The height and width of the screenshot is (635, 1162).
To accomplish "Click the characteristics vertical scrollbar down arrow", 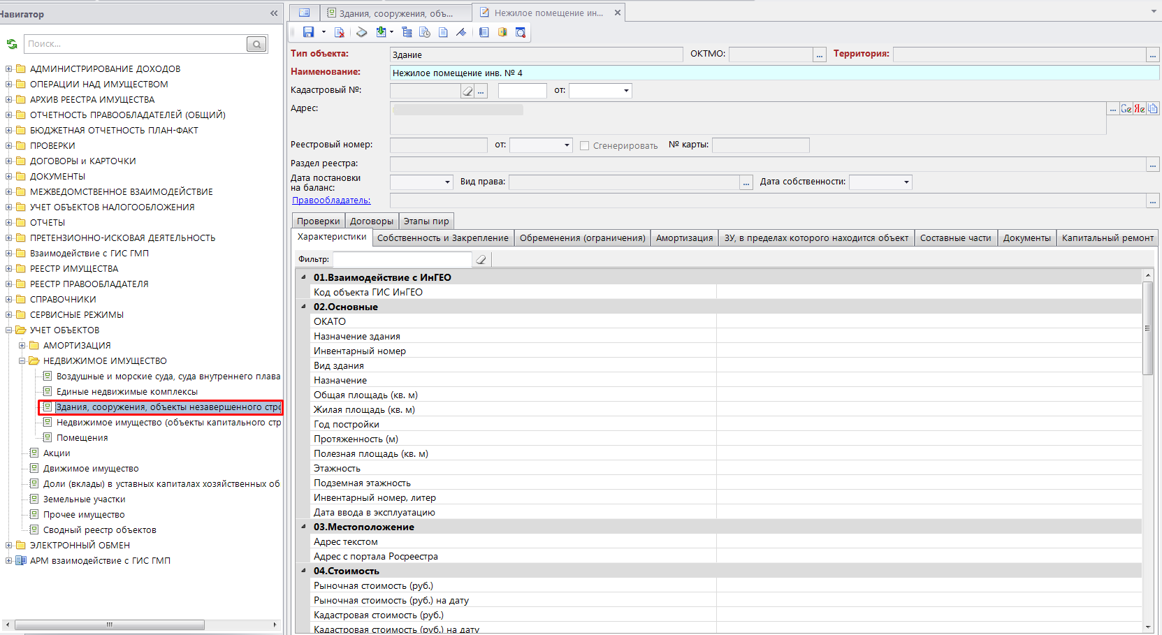I will (1148, 627).
